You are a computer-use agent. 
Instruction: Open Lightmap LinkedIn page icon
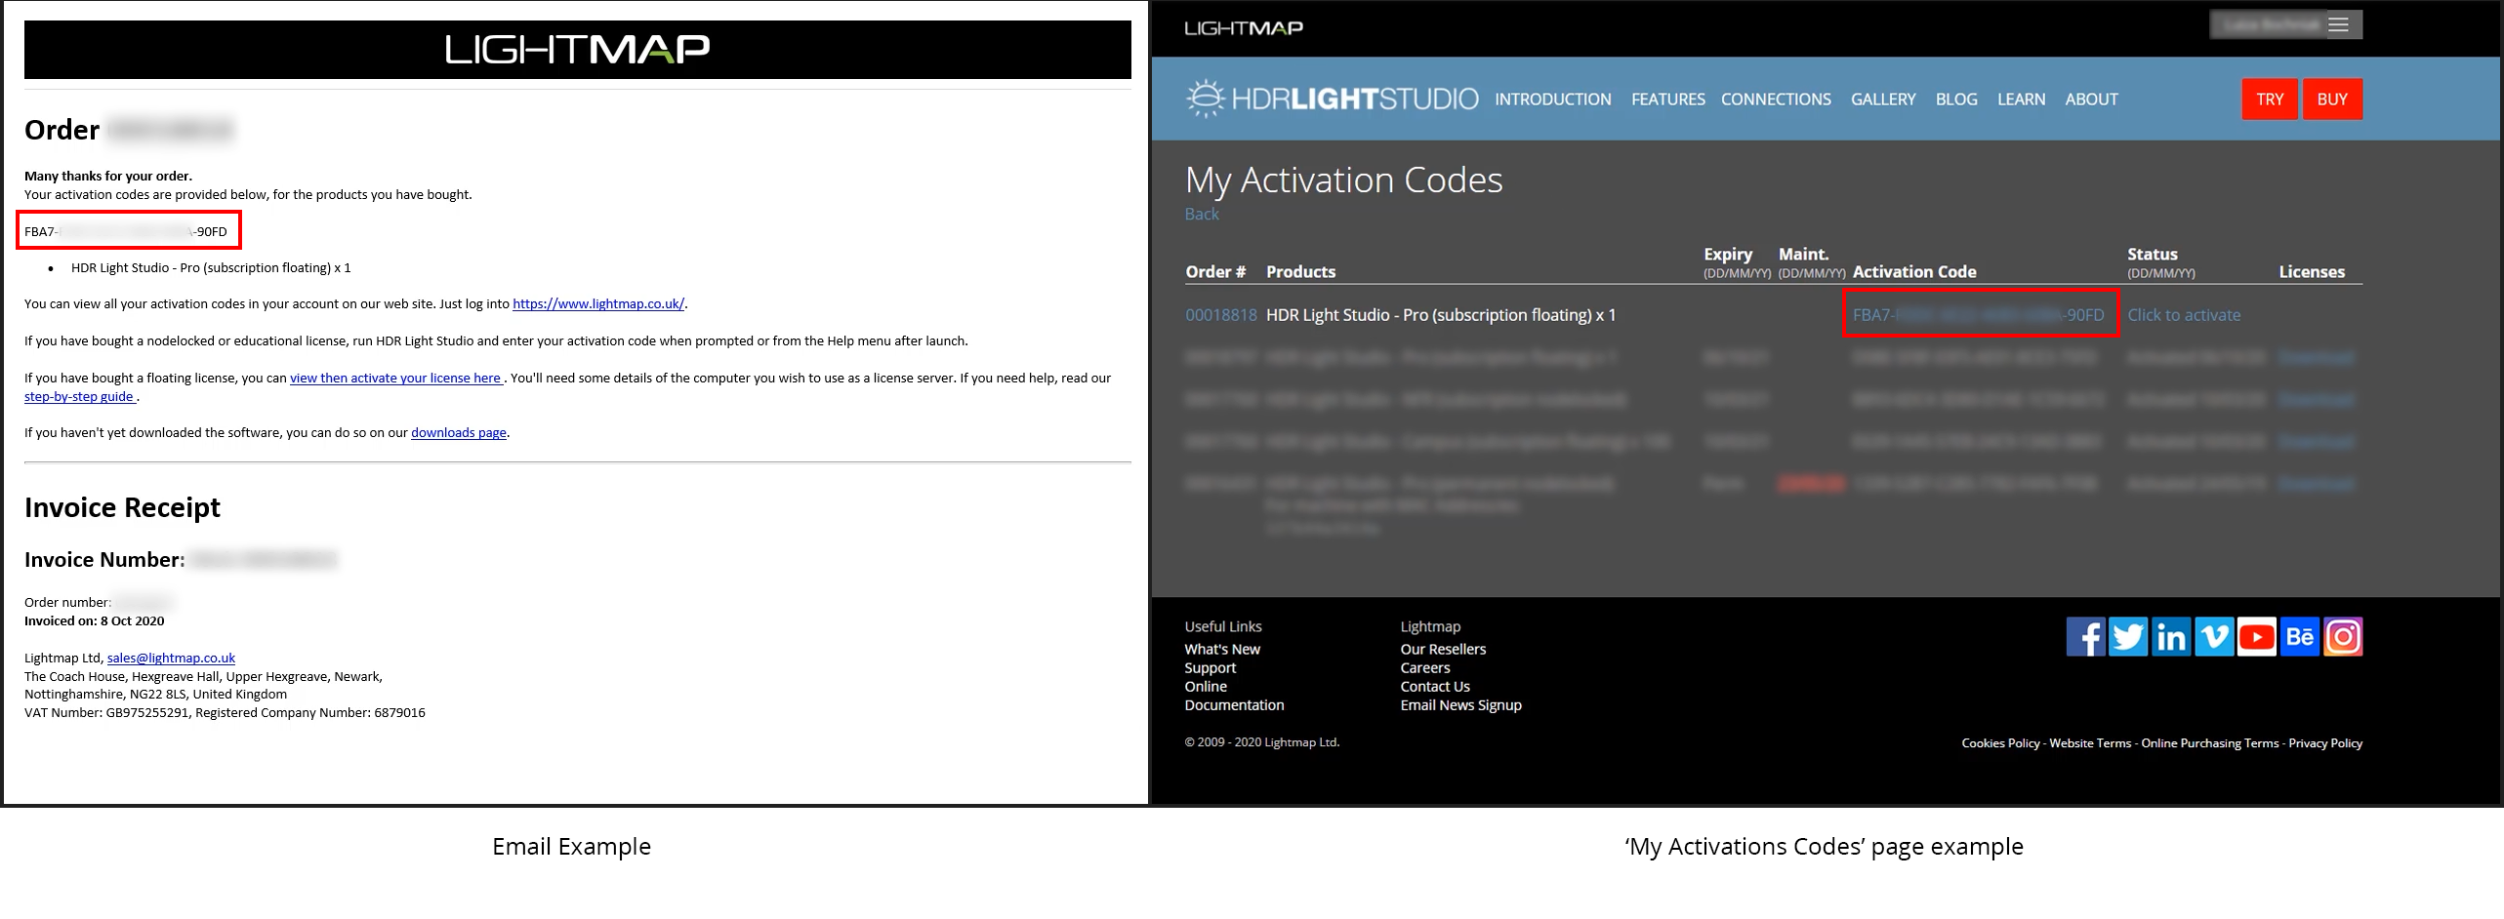click(x=2171, y=637)
